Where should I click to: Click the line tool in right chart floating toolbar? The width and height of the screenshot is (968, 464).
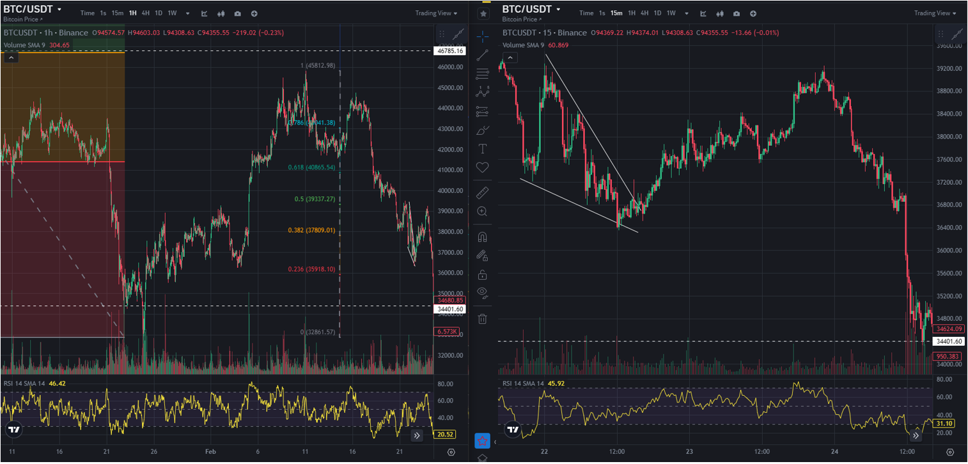[956, 35]
